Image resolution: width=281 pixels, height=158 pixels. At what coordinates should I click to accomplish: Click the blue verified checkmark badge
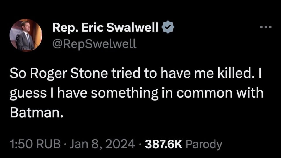tap(168, 28)
